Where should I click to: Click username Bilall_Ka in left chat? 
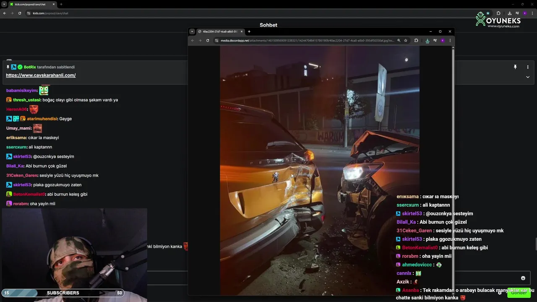click(15, 166)
